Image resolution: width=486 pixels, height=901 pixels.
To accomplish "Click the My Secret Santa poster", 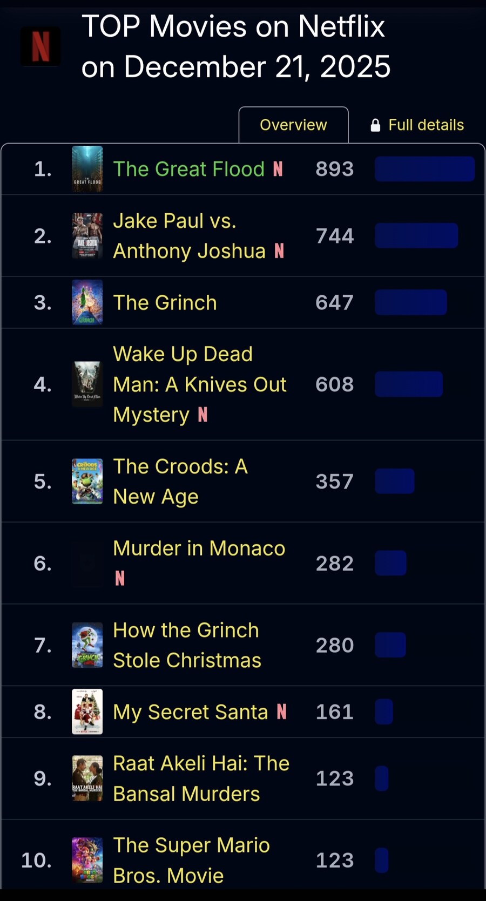I will coord(87,712).
